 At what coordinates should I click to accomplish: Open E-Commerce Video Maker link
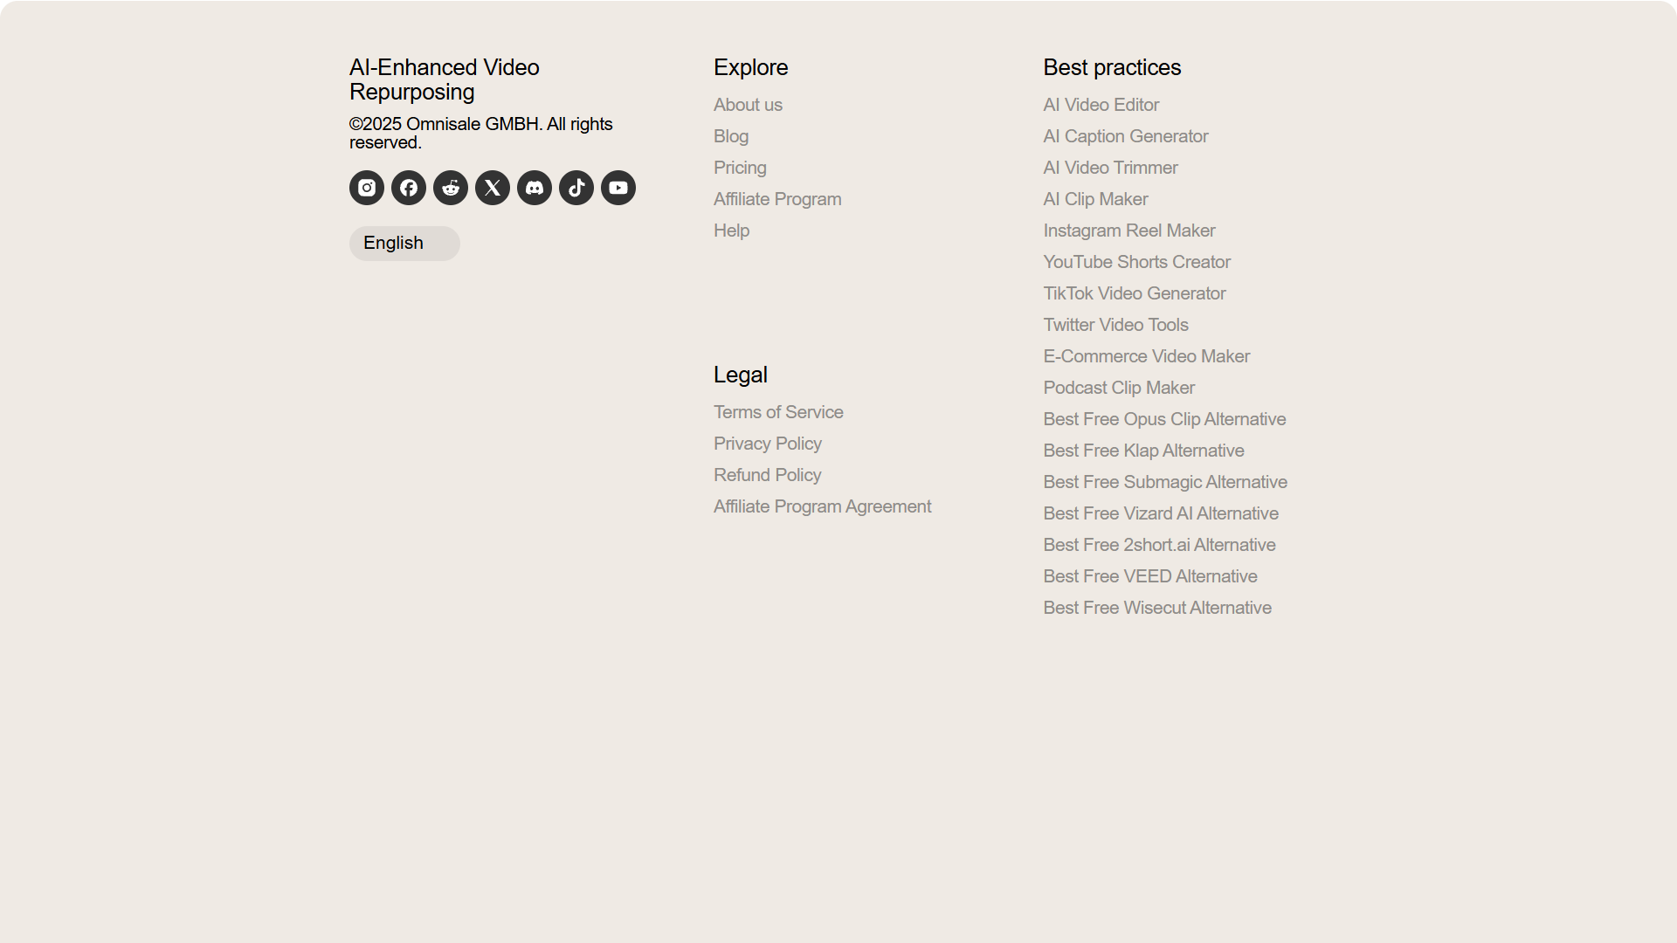pyautogui.click(x=1146, y=356)
